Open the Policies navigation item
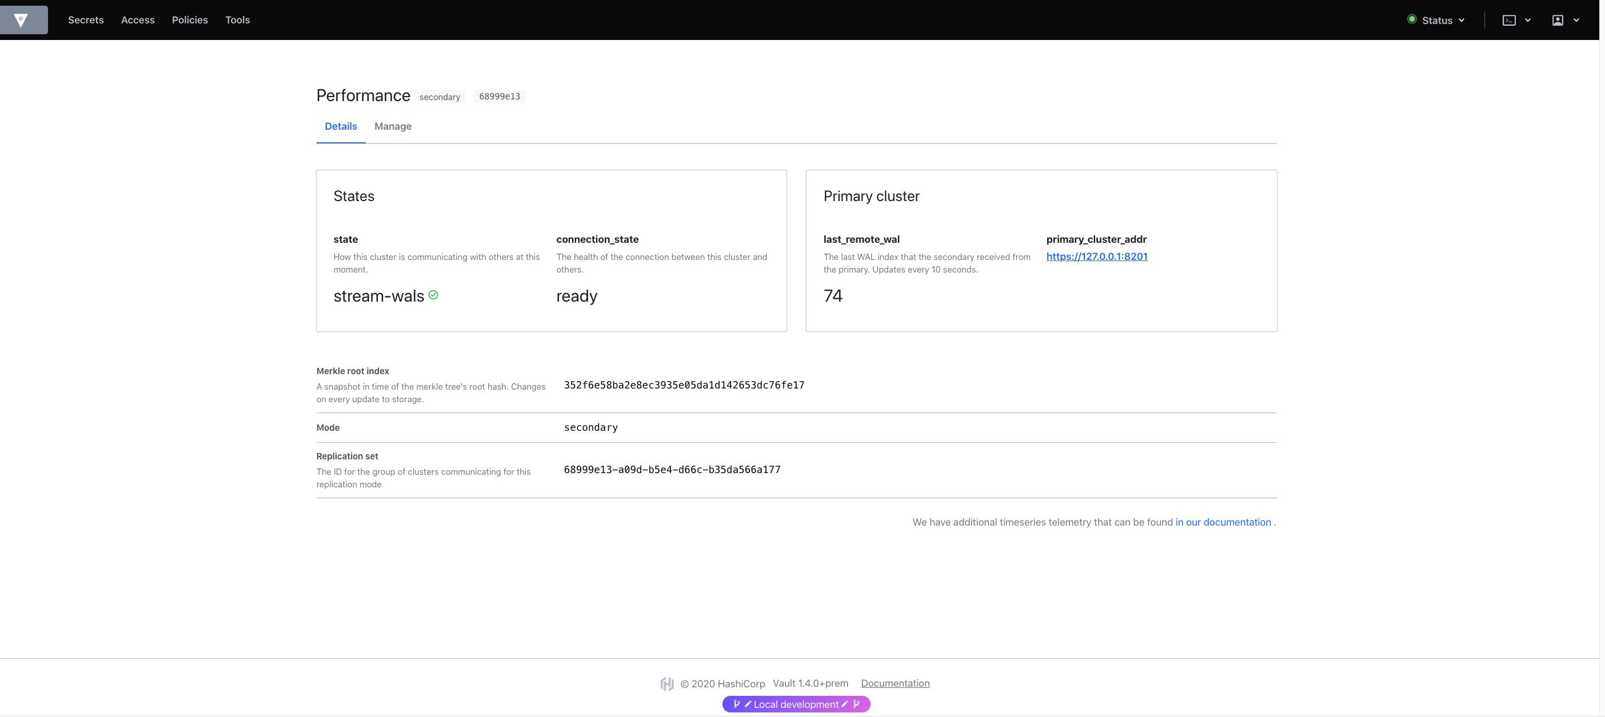1605x717 pixels. [x=190, y=20]
